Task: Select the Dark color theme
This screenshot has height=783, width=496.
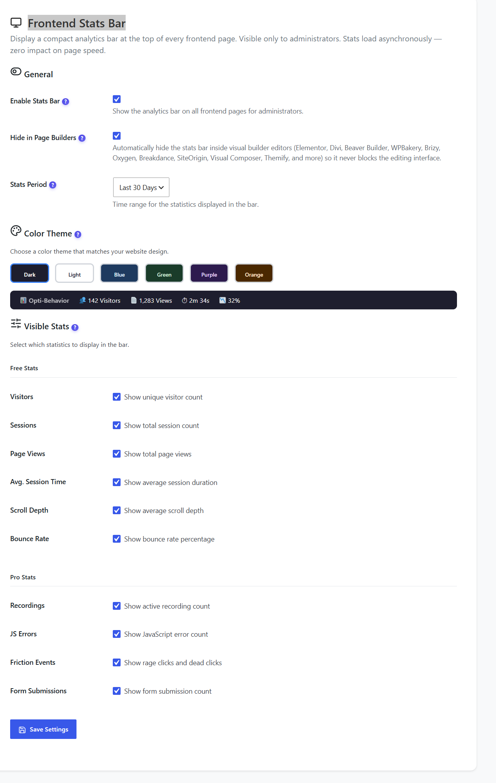Action: point(30,273)
